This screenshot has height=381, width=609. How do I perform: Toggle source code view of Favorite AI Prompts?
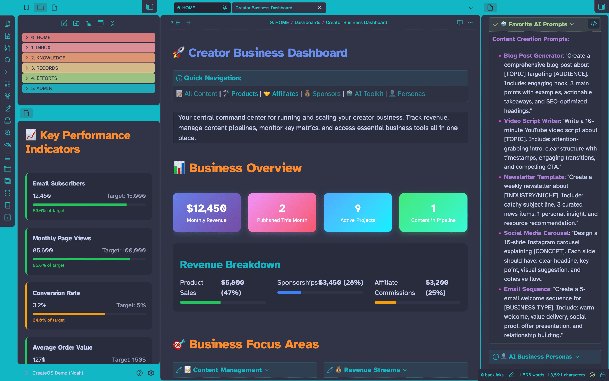[594, 24]
